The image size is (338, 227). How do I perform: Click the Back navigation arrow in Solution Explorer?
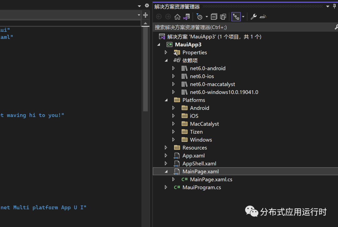pyautogui.click(x=159, y=17)
